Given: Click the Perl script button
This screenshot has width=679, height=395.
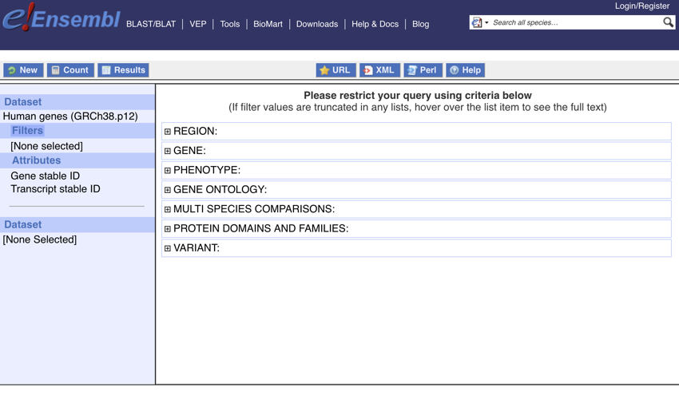Looking at the screenshot, I should tap(423, 70).
